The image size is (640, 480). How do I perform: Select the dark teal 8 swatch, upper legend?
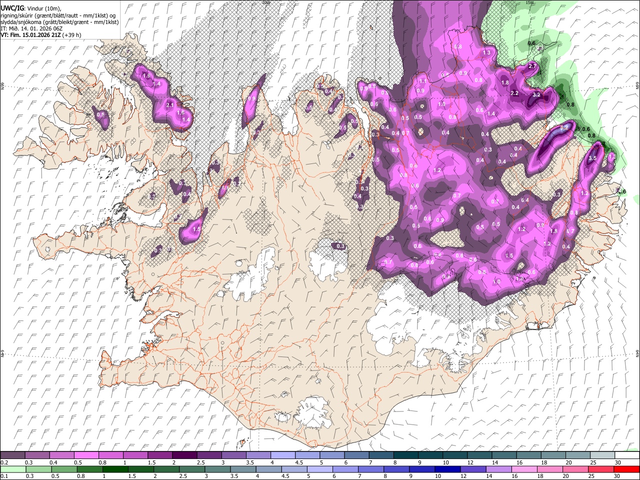coord(405,455)
